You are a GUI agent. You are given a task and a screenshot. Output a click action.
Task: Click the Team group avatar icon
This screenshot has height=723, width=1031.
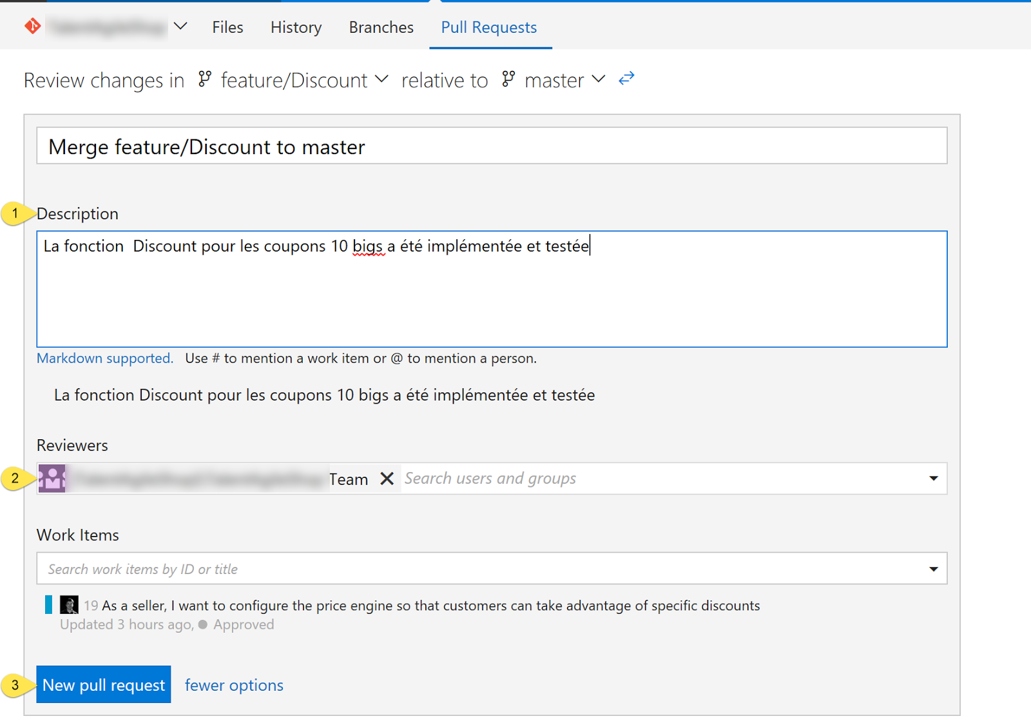pos(52,479)
